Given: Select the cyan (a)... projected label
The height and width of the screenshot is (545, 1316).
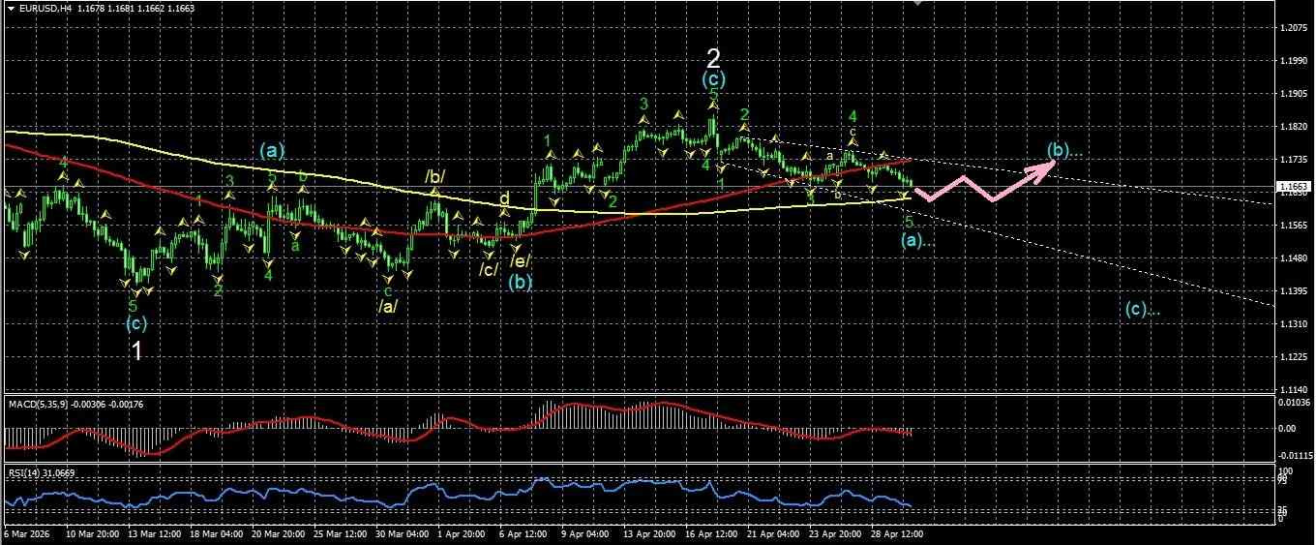Looking at the screenshot, I should coord(917,242).
